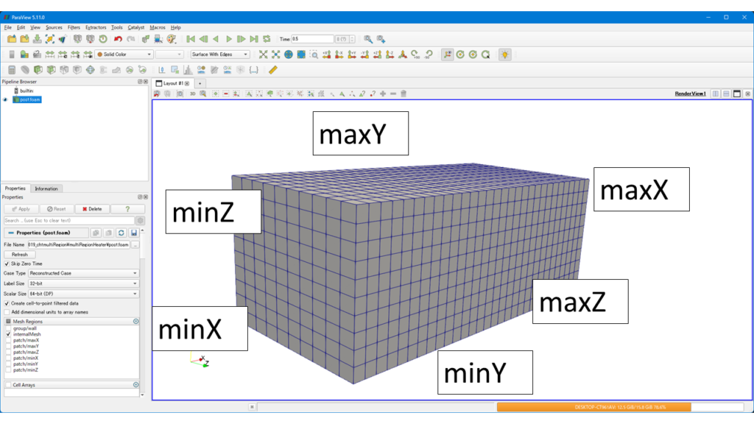Click the Undo arrow icon

[118, 39]
